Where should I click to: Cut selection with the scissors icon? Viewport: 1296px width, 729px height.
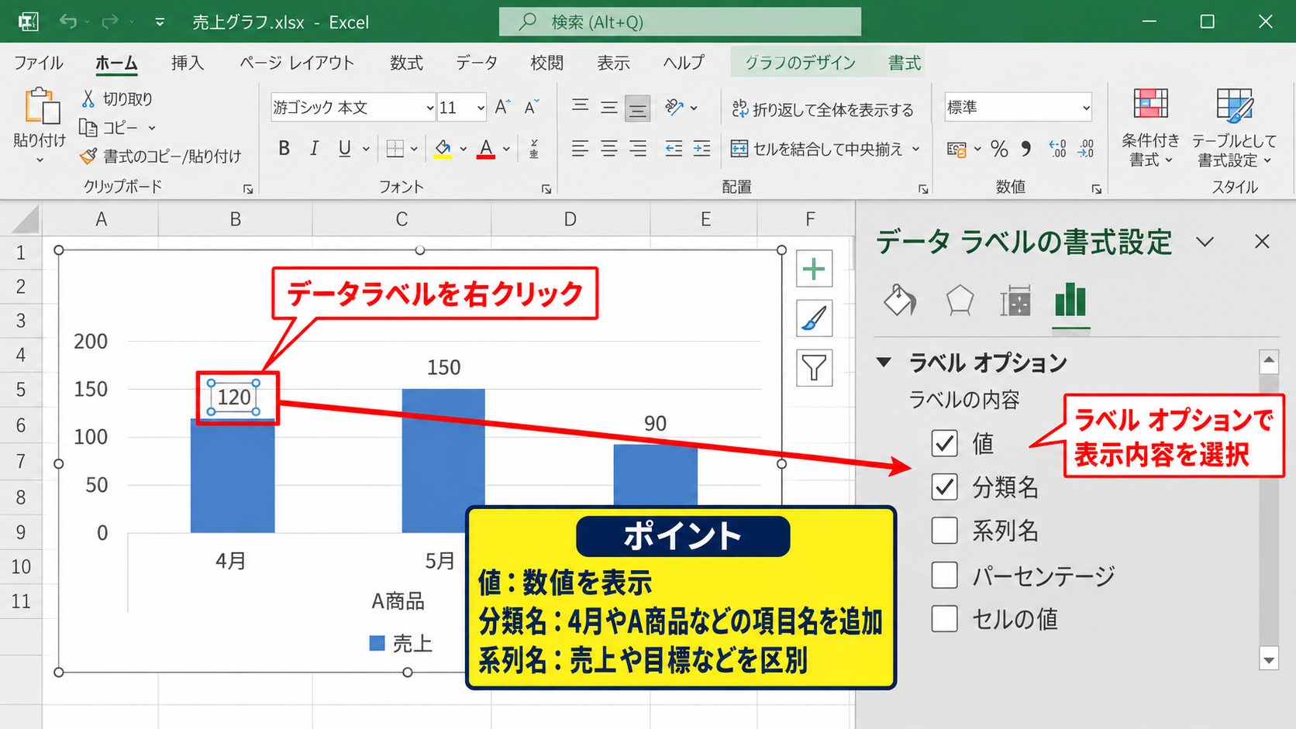click(88, 98)
